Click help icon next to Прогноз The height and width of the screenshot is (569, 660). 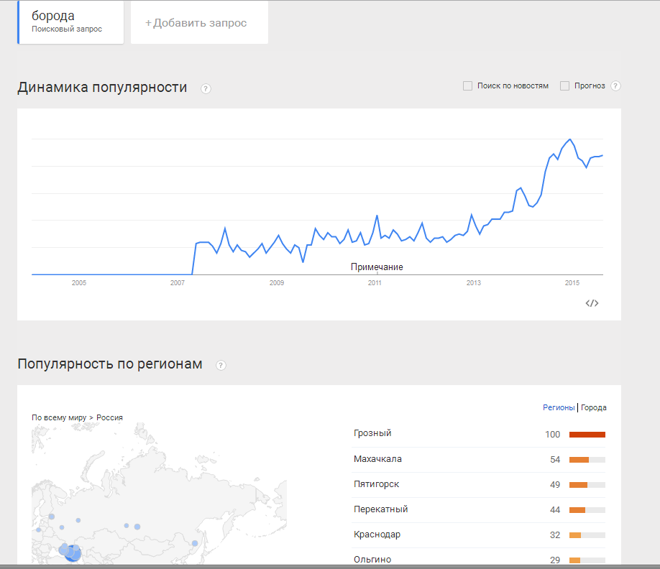click(x=615, y=86)
